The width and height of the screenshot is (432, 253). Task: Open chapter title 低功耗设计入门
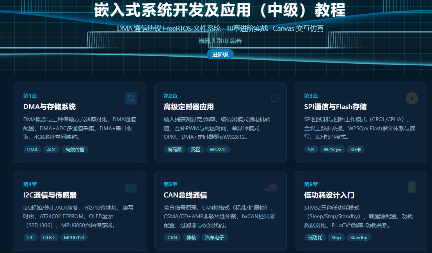tap(329, 195)
